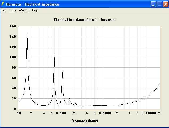Click the 'Frequency (hertz)' axis label

(85, 121)
